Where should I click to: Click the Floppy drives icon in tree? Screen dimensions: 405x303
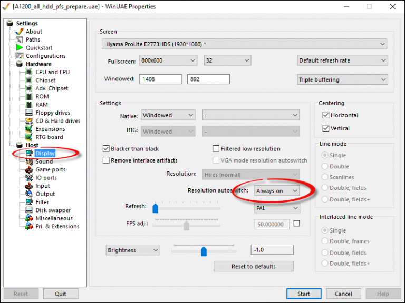29,113
